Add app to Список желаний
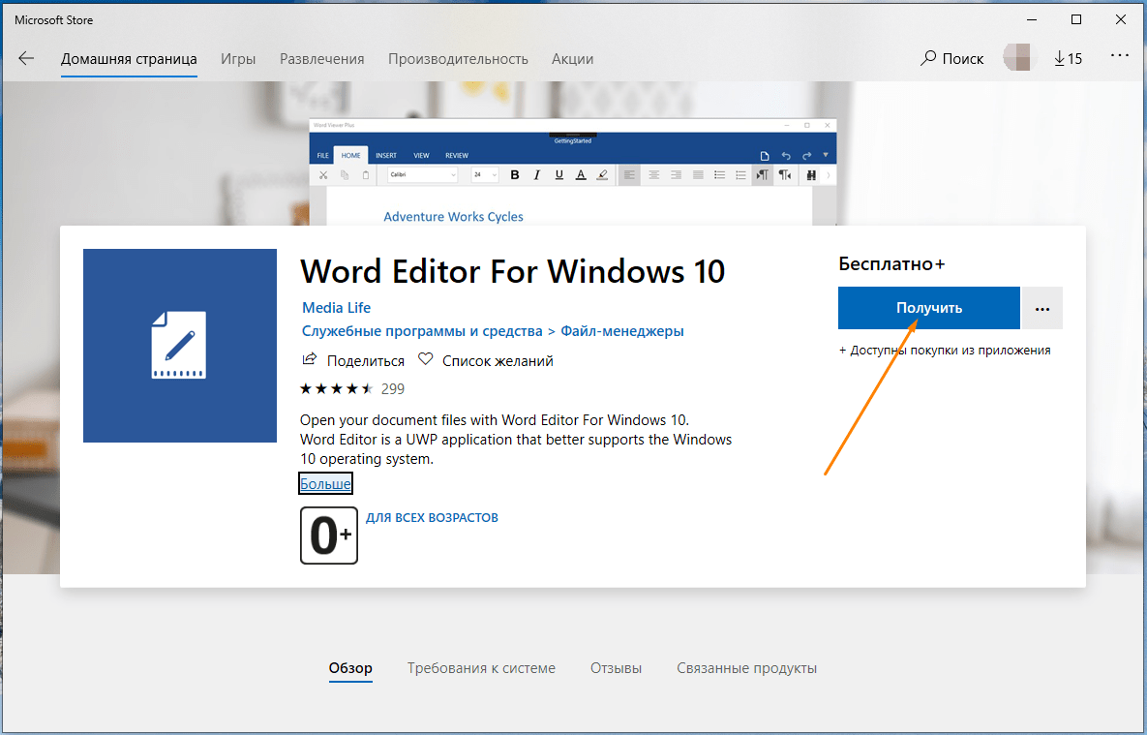The height and width of the screenshot is (735, 1147). [486, 361]
